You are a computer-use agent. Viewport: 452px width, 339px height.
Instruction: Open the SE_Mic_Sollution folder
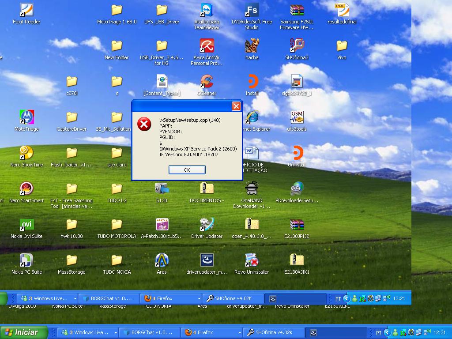[117, 117]
